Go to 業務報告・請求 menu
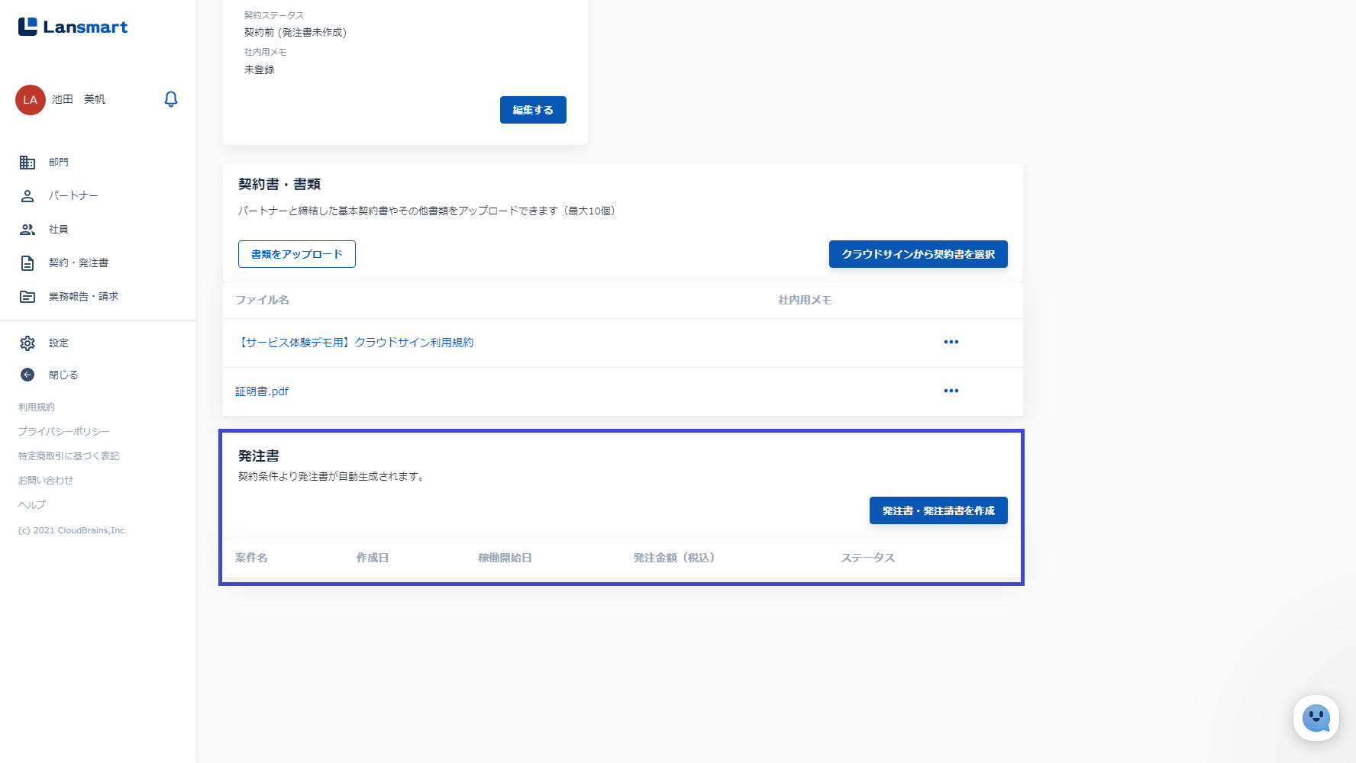Screen dimensions: 1356x763 (x=83, y=297)
